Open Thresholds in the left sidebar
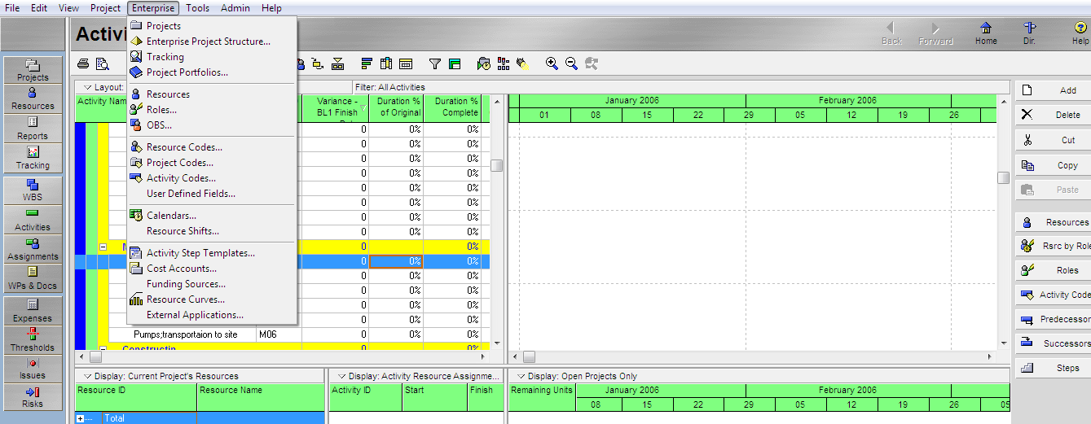Screen dimensions: 1091x424 [x=33, y=340]
